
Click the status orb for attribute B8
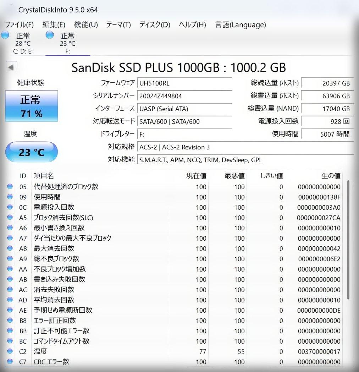10,320
